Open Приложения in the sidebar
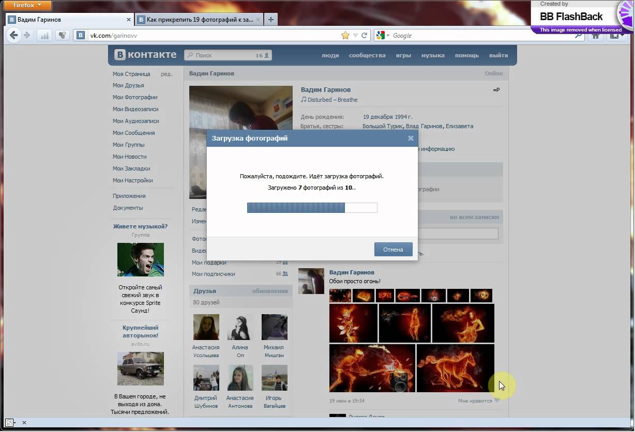Image resolution: width=635 pixels, height=432 pixels. [129, 196]
